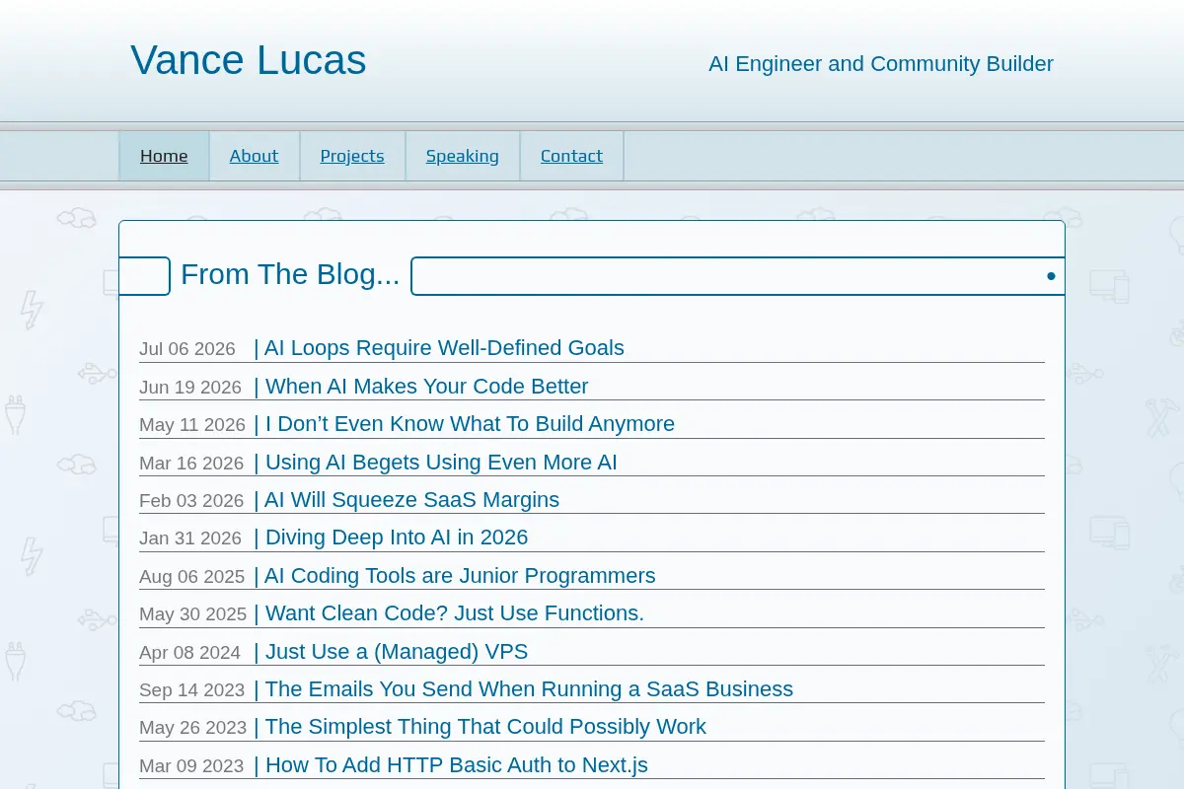Click the 'Jan 31 2026' date
Viewport: 1184px width, 789px height.
pos(190,538)
